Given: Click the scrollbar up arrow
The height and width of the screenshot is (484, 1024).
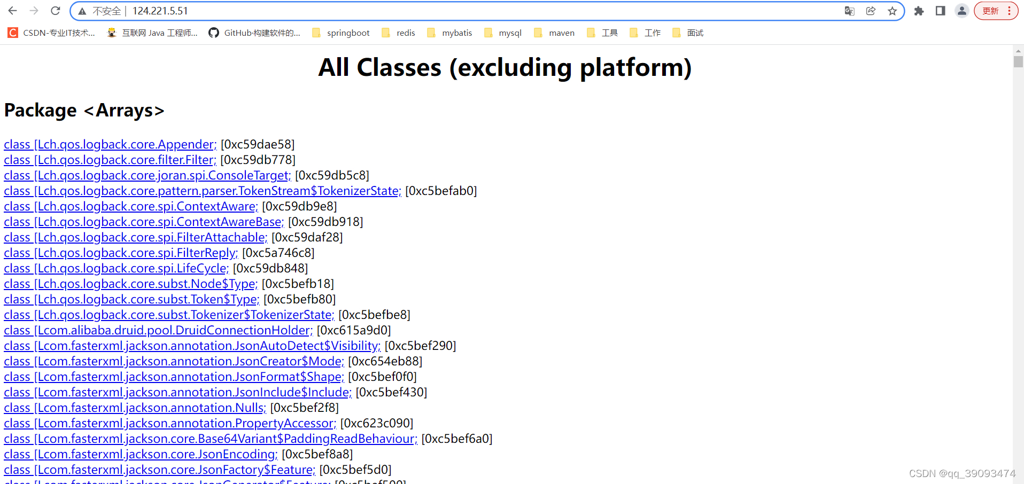Looking at the screenshot, I should tap(1018, 50).
